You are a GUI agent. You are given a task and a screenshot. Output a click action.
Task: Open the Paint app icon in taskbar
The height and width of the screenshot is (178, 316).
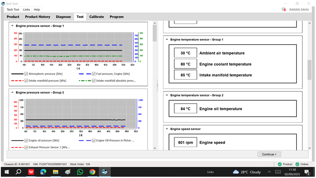tap(68, 172)
